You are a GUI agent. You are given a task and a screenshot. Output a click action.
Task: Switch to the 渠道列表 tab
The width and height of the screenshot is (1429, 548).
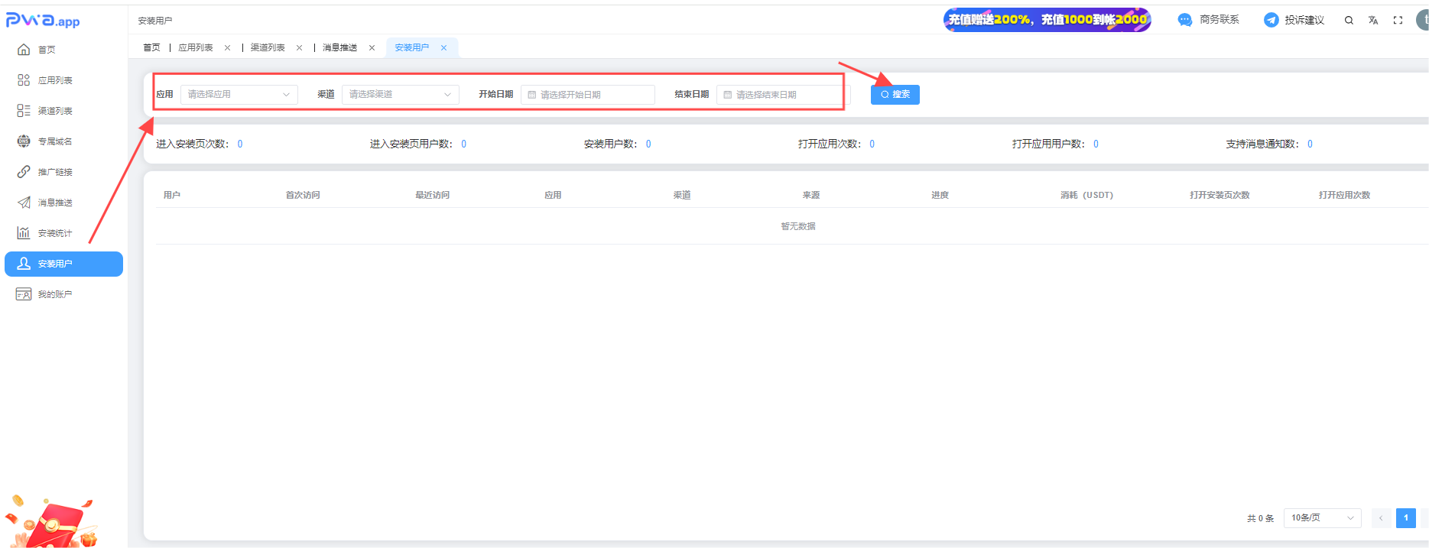pos(268,47)
